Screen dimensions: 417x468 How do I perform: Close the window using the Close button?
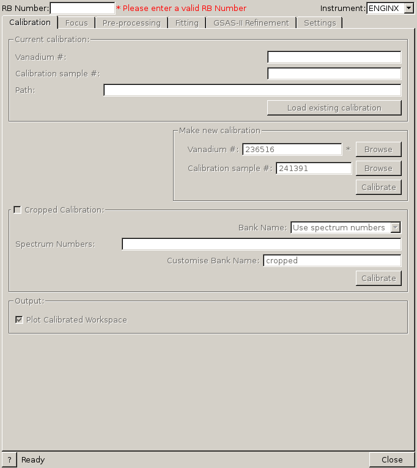391,460
